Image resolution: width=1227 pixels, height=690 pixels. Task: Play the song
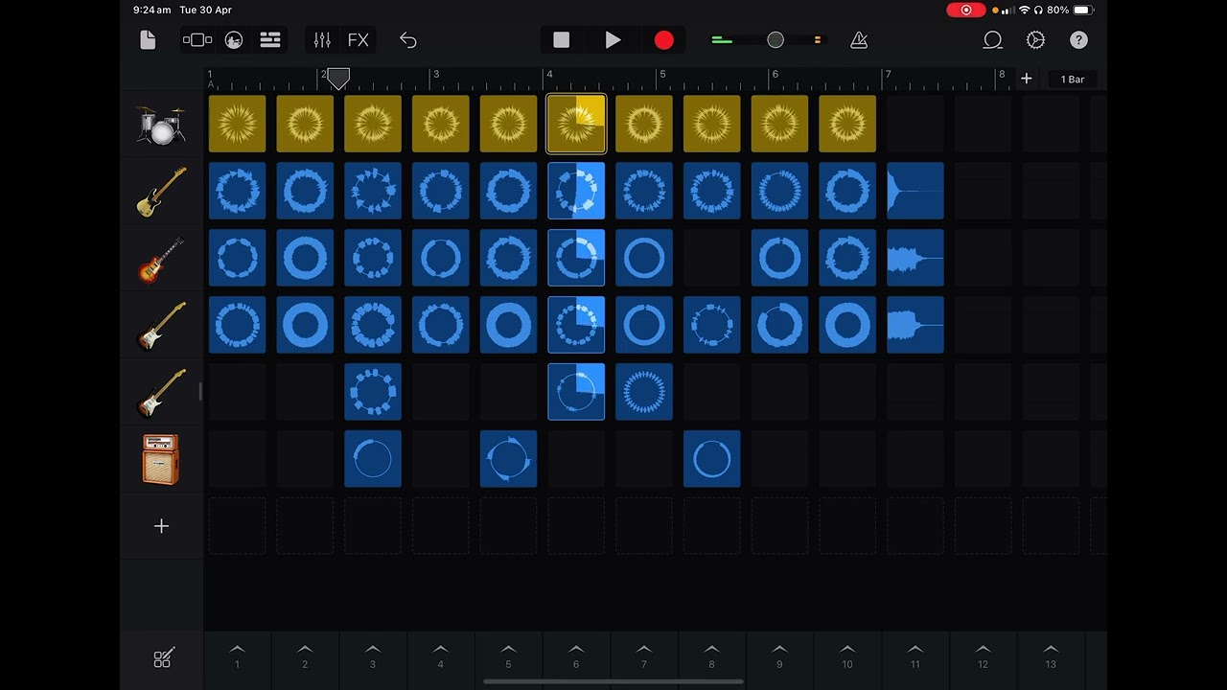click(x=613, y=40)
